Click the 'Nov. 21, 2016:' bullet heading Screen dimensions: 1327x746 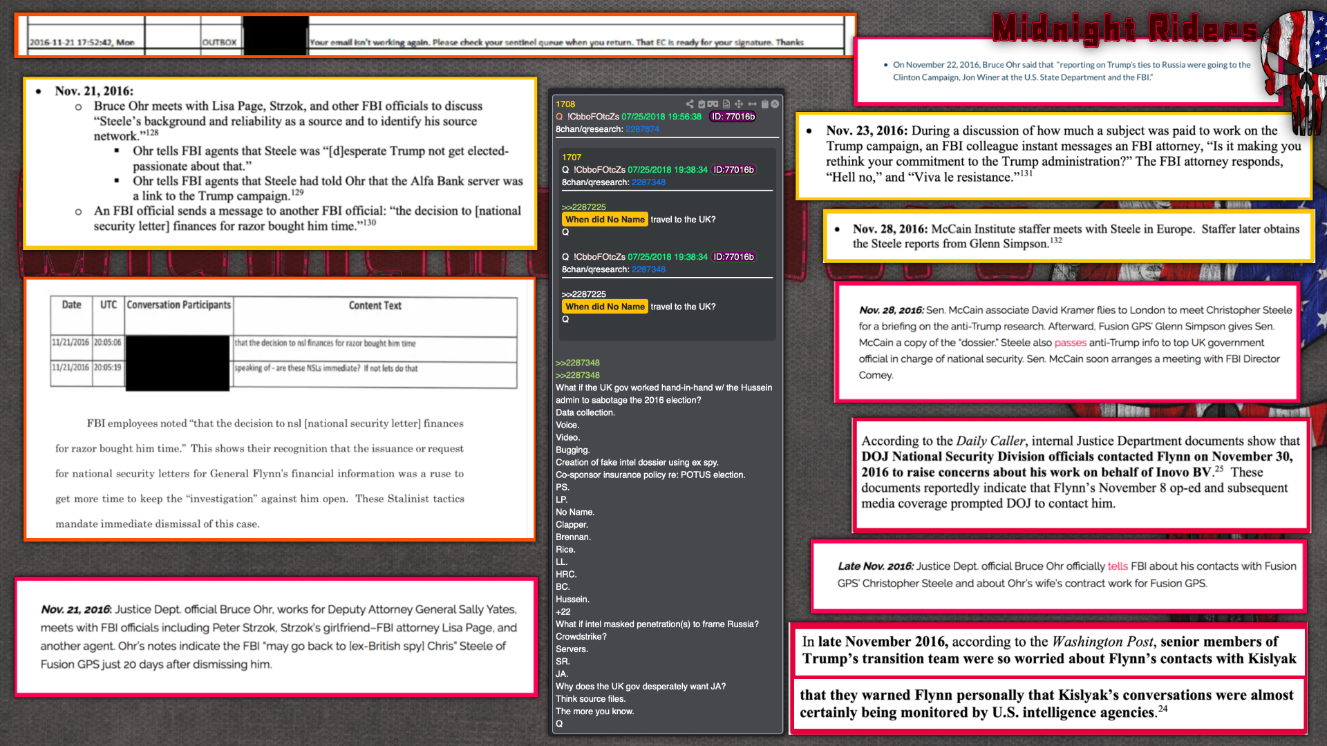94,91
